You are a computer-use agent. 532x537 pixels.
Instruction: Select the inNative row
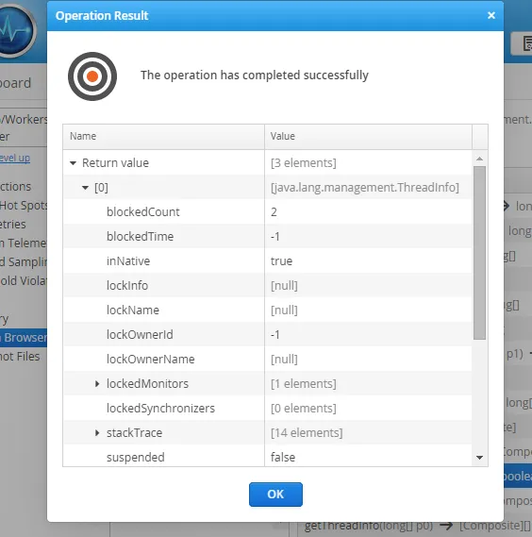point(267,261)
